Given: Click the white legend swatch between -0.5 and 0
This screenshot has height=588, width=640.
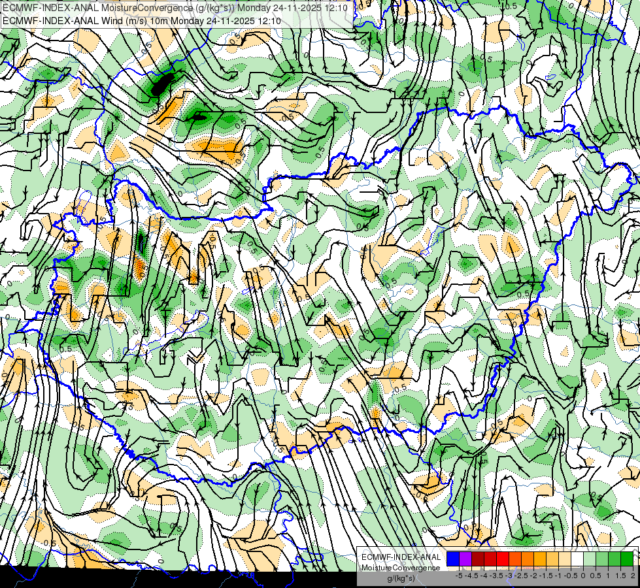Looking at the screenshot, I should 577,559.
